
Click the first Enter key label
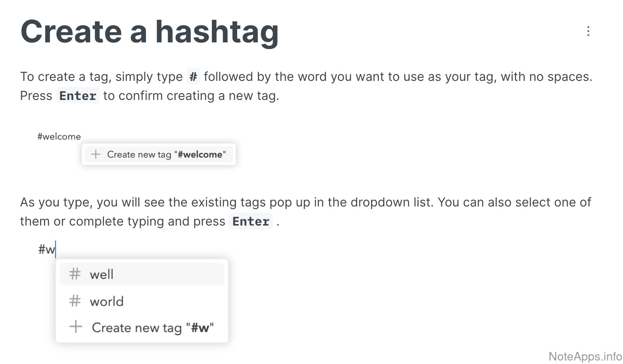pos(77,96)
